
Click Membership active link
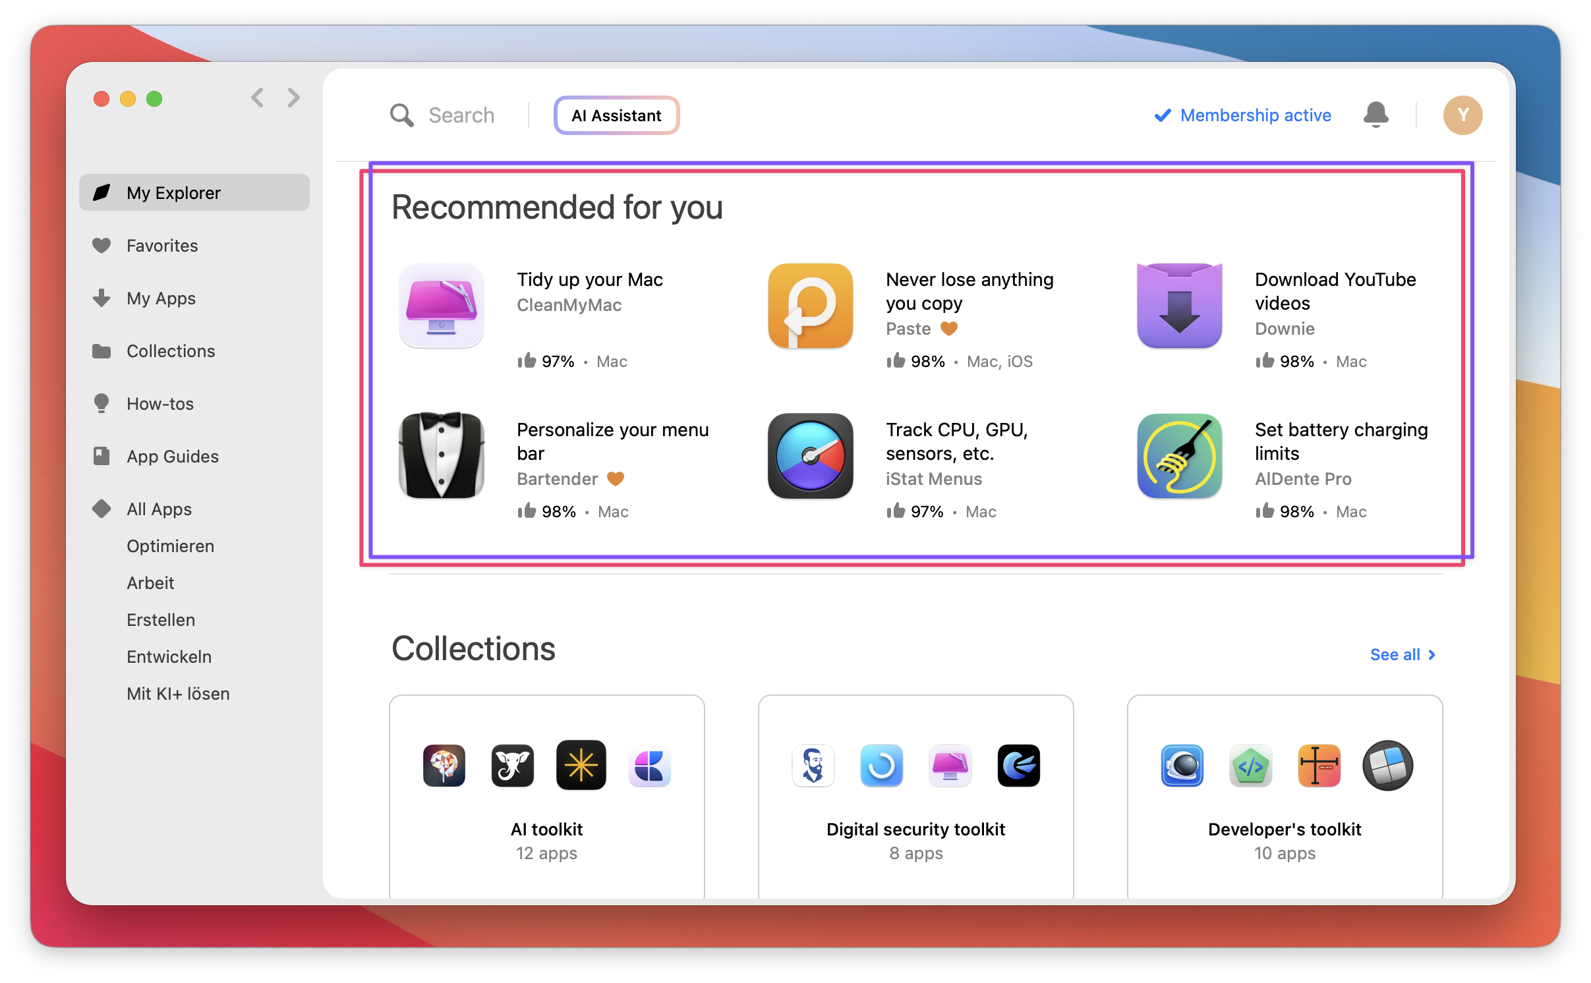1243,115
